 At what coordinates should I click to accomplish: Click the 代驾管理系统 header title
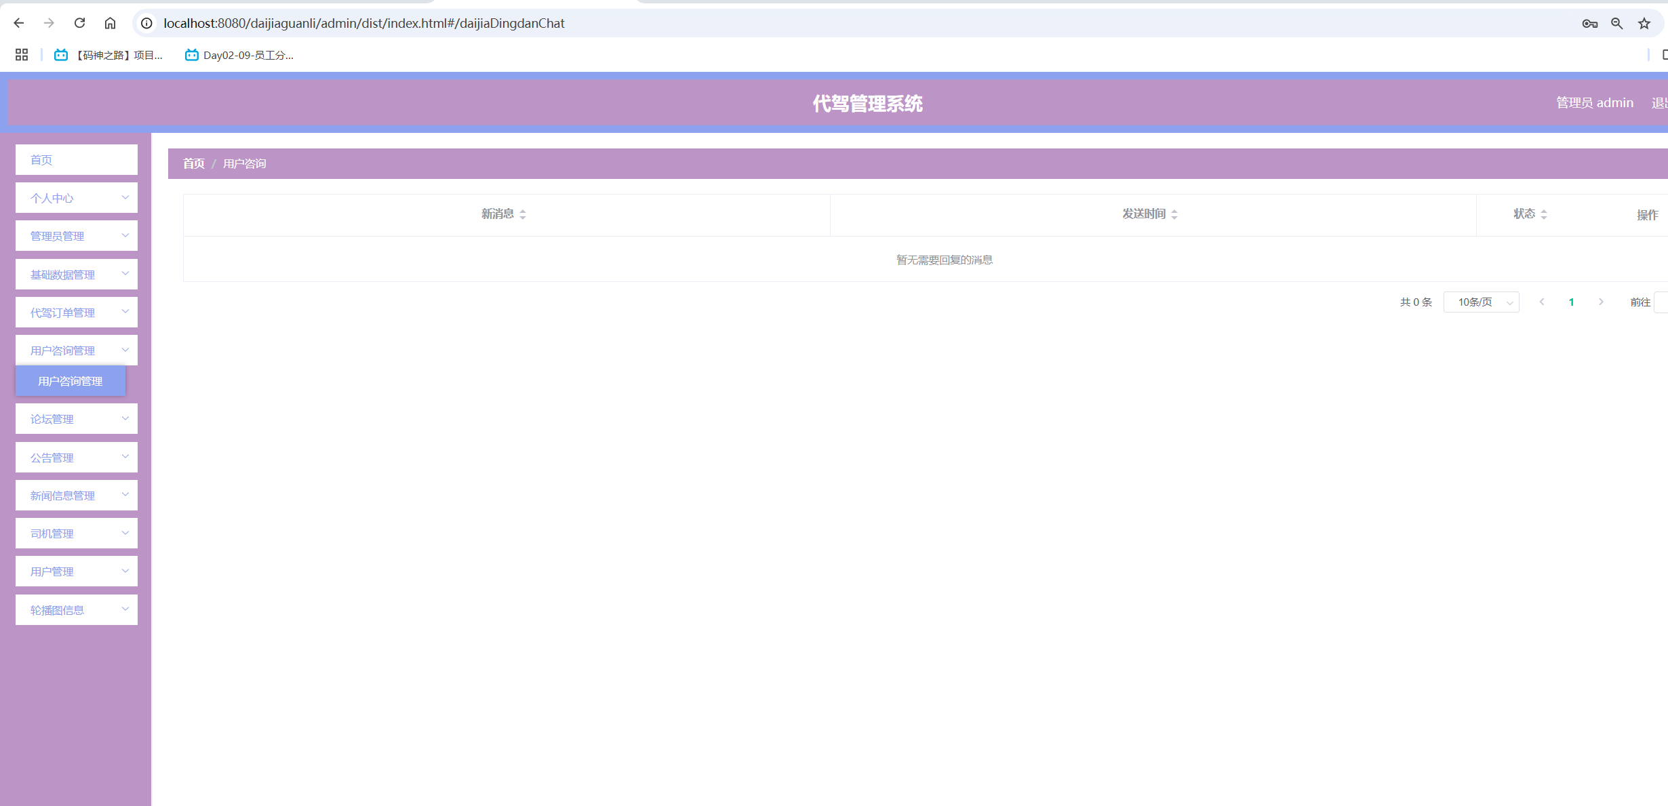868,104
